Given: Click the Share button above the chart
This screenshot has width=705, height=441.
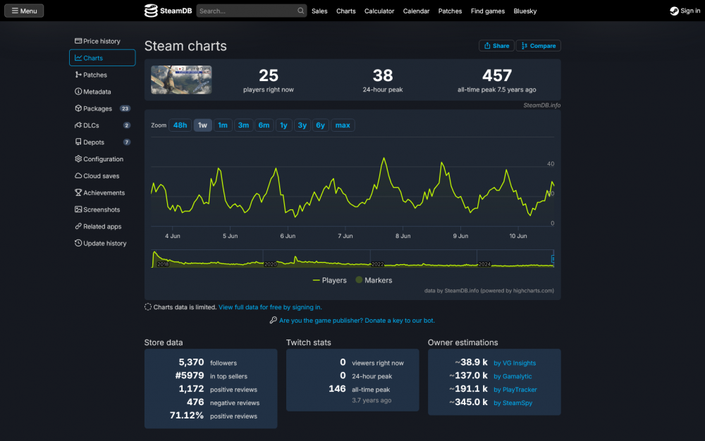Looking at the screenshot, I should click(x=496, y=44).
